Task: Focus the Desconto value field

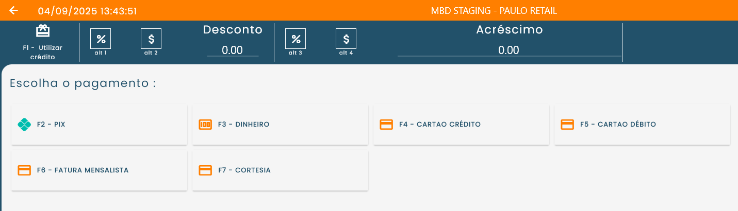Action: point(233,50)
